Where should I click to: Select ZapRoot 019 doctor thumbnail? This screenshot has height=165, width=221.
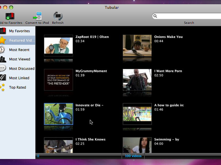tap(59, 46)
